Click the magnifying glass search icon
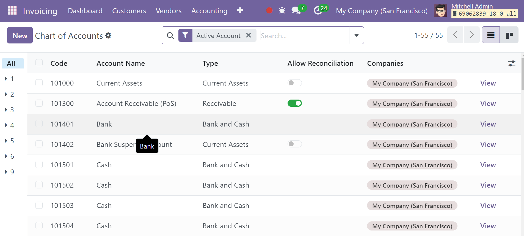 click(x=170, y=35)
